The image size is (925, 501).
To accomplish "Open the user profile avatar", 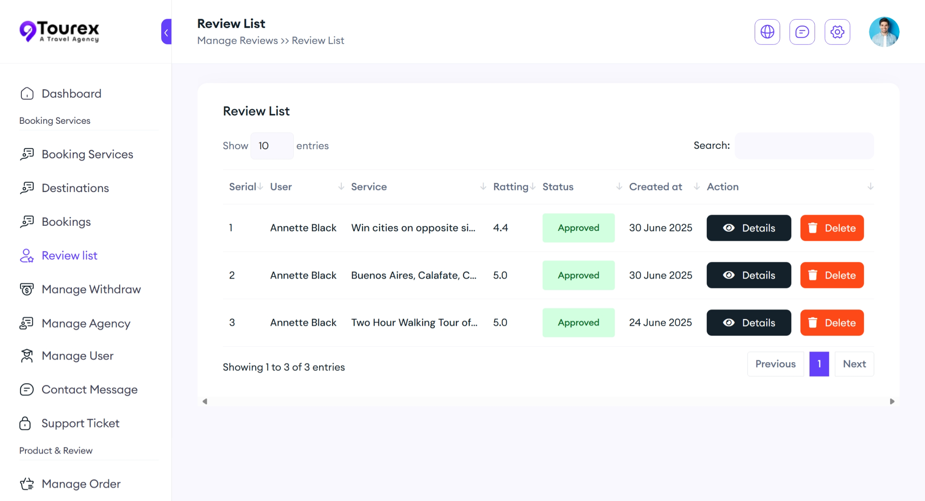I will tap(884, 32).
